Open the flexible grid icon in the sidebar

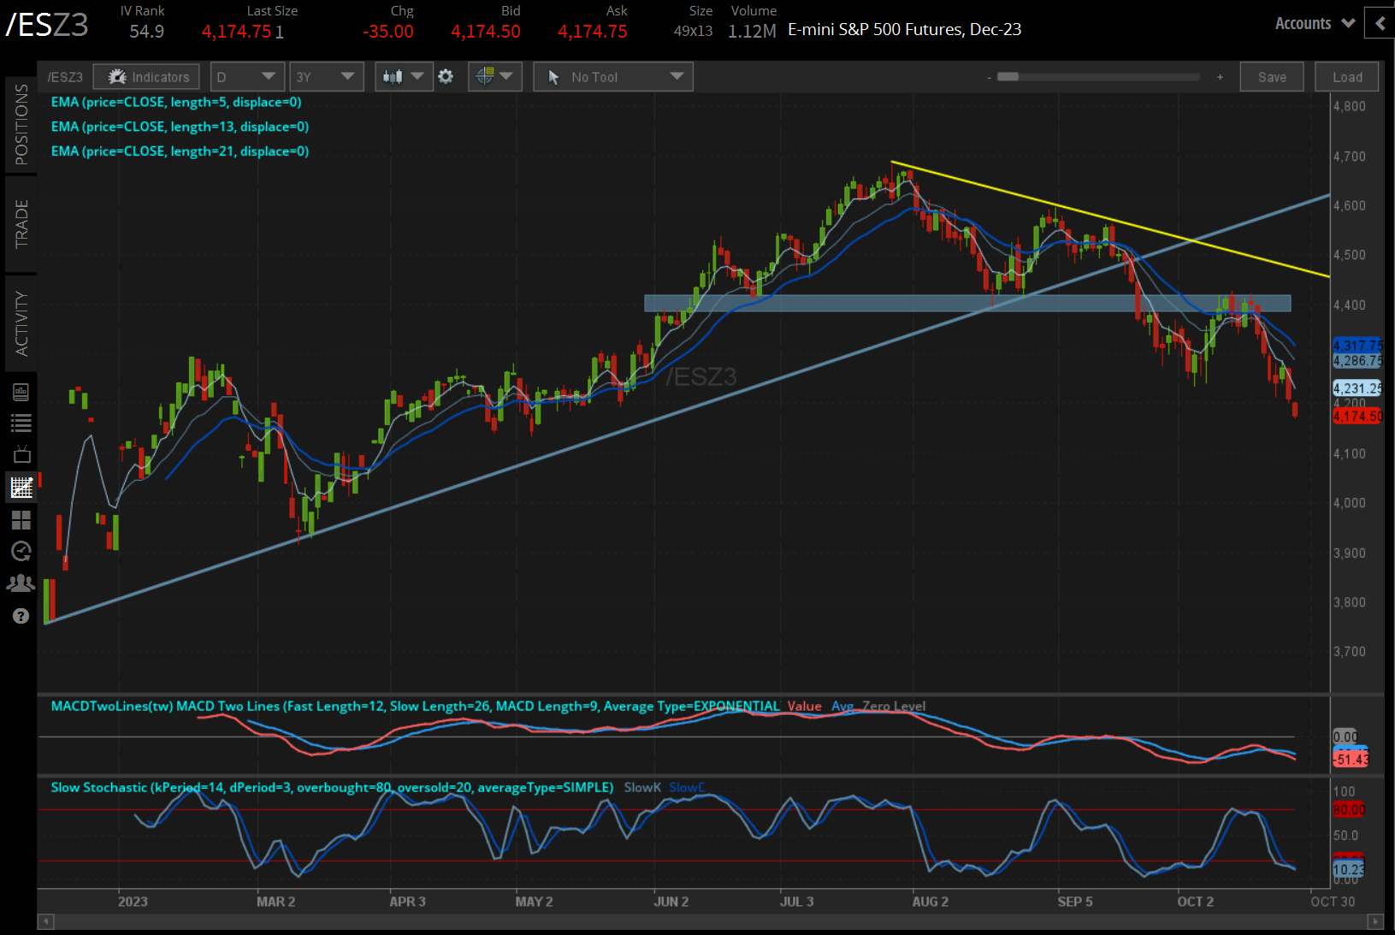coord(21,519)
